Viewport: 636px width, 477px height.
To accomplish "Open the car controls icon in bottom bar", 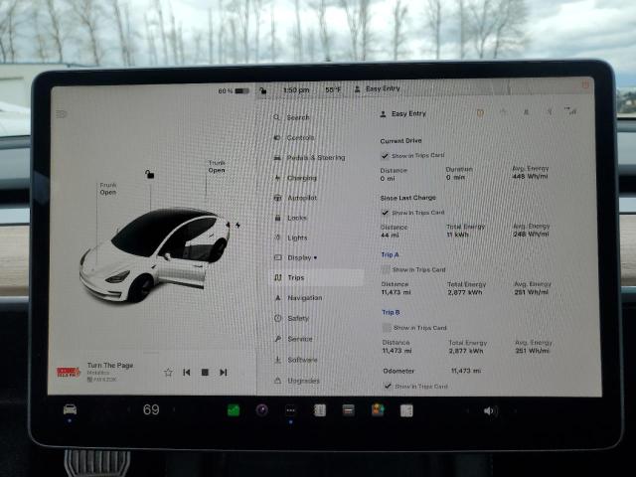I will point(70,409).
